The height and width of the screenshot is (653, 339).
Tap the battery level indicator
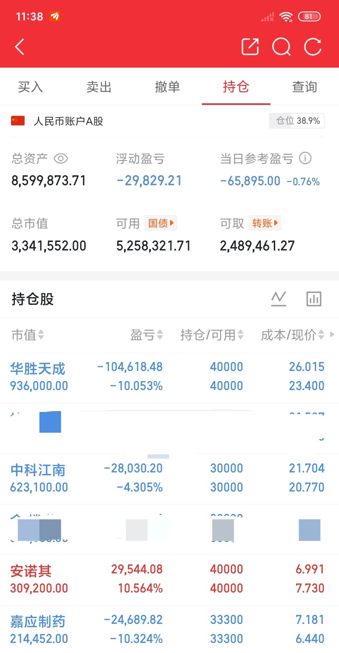(309, 17)
